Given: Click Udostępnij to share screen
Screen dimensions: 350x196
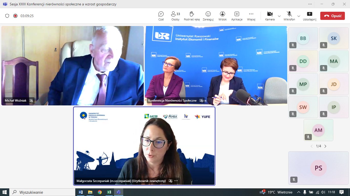Looking at the screenshot, I should tap(310, 16).
